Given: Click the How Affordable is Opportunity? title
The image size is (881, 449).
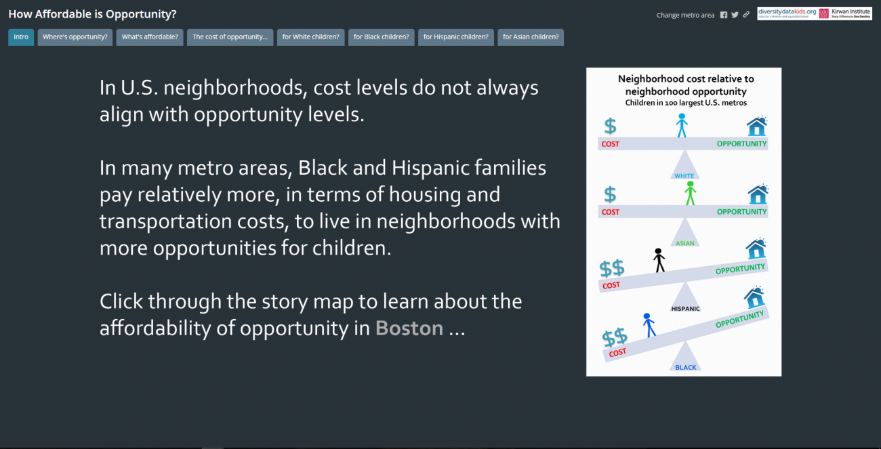Looking at the screenshot, I should coord(92,14).
